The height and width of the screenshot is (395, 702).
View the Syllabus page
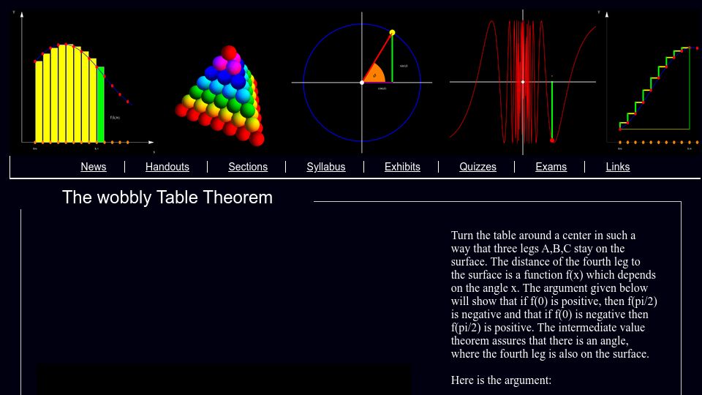(x=326, y=167)
